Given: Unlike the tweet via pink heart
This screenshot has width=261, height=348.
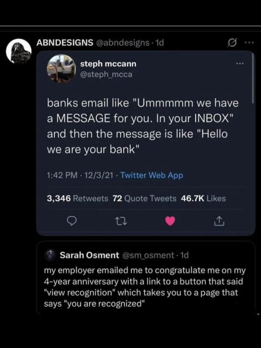Looking at the screenshot, I should pyautogui.click(x=170, y=221).
